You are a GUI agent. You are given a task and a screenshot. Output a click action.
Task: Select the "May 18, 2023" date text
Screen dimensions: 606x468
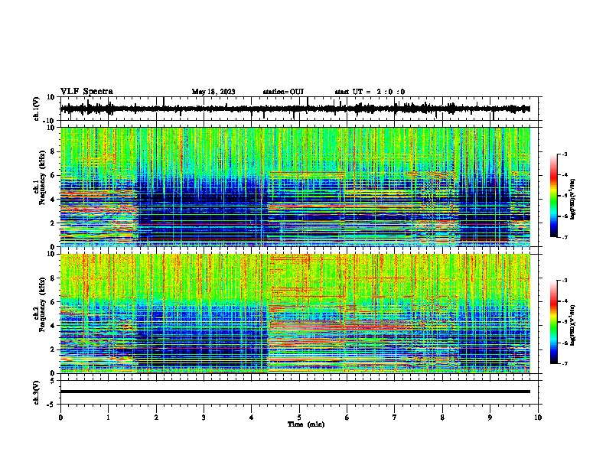(x=213, y=92)
